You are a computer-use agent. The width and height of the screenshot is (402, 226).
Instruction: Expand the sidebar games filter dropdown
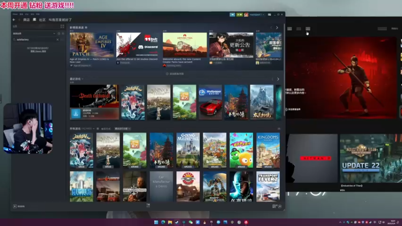(54, 34)
